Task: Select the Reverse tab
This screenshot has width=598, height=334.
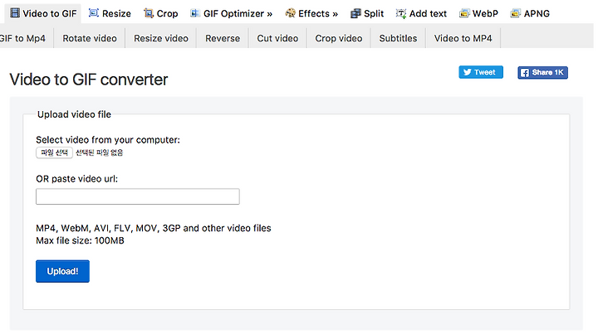Action: tap(223, 38)
